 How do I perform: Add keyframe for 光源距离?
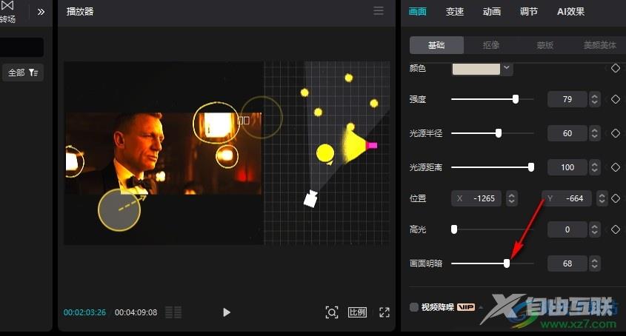click(x=615, y=167)
